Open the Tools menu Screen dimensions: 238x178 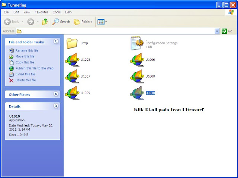click(x=57, y=12)
